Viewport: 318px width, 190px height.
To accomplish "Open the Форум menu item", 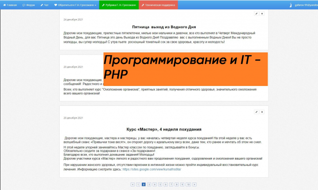I will [x=29, y=5].
